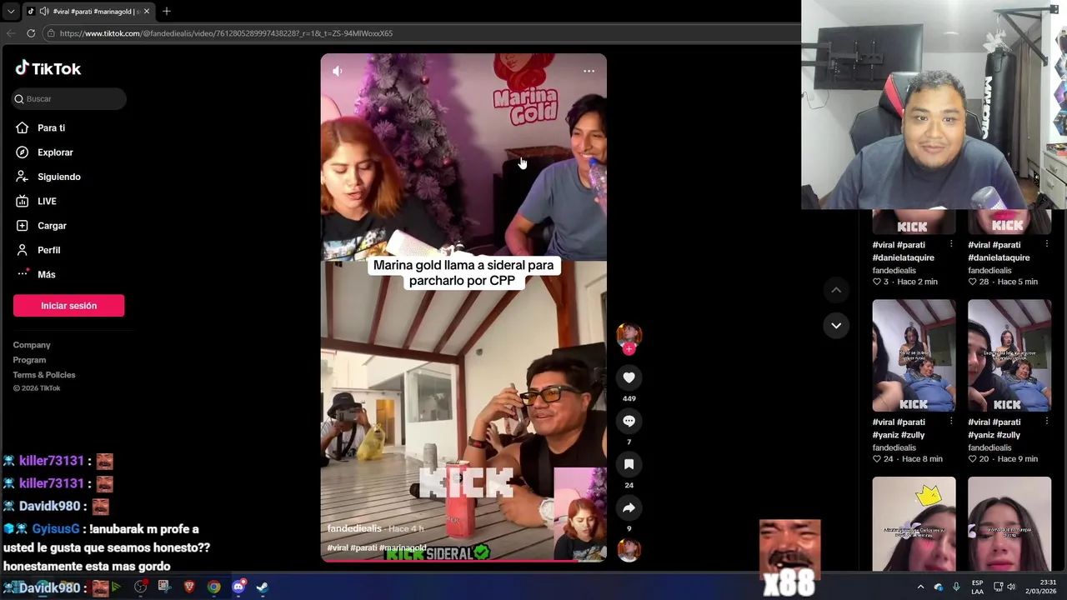Open the options dots for 'Hace 9 min' video

coord(1046,422)
